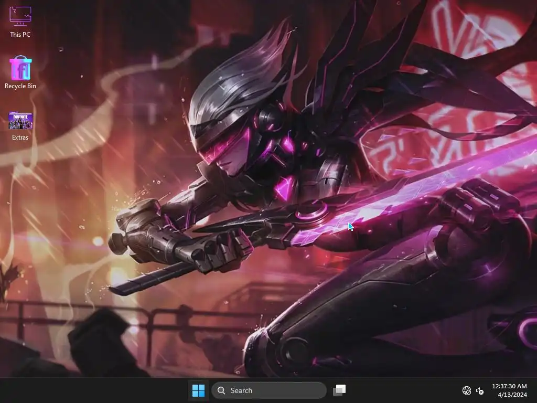Click the 4/13/2024 date text
Image resolution: width=537 pixels, height=403 pixels.
pyautogui.click(x=512, y=395)
